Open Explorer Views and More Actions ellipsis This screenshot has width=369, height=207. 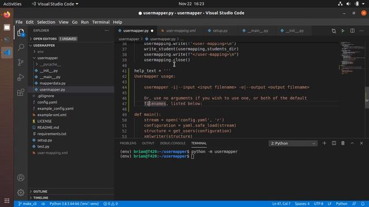[x=107, y=30]
